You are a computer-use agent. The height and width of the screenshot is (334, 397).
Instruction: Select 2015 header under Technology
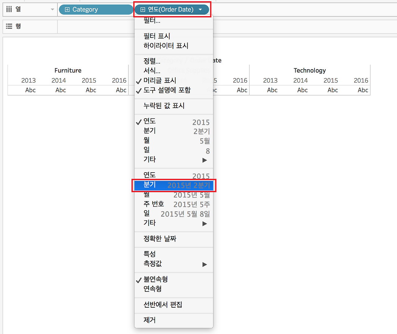pyautogui.click(x=331, y=80)
